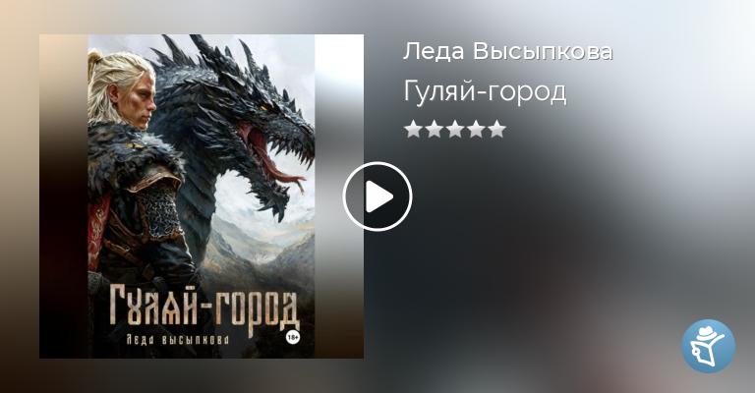
Task: Give five stars via the last star
Action: 496,130
